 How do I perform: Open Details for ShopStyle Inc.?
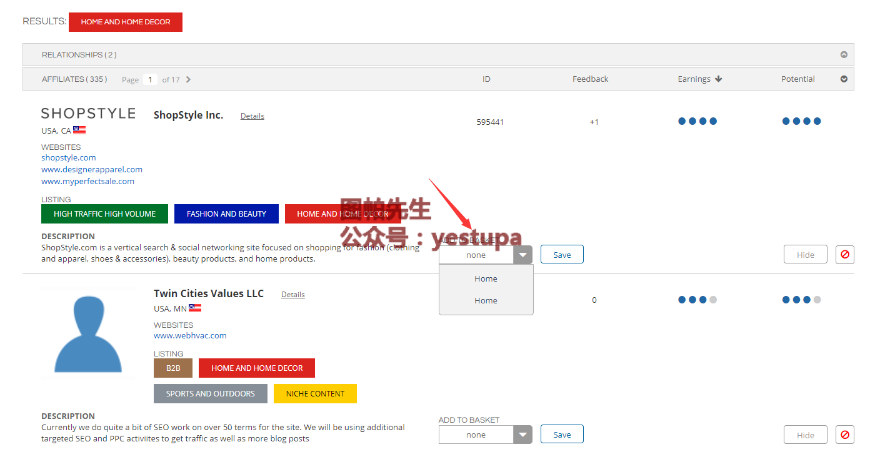252,116
